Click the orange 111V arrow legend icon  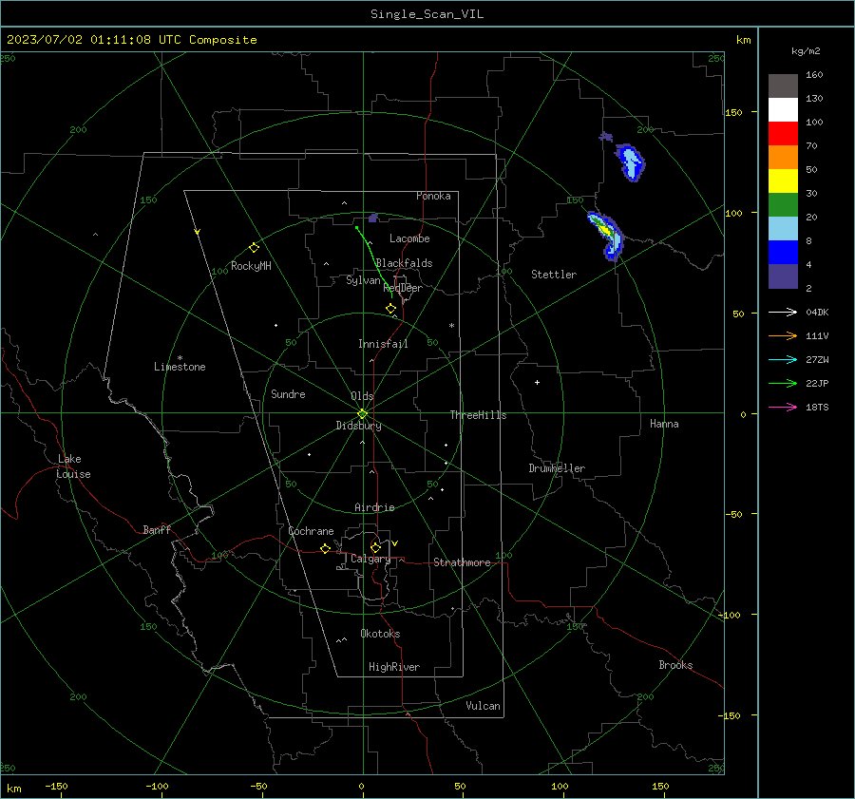(783, 336)
